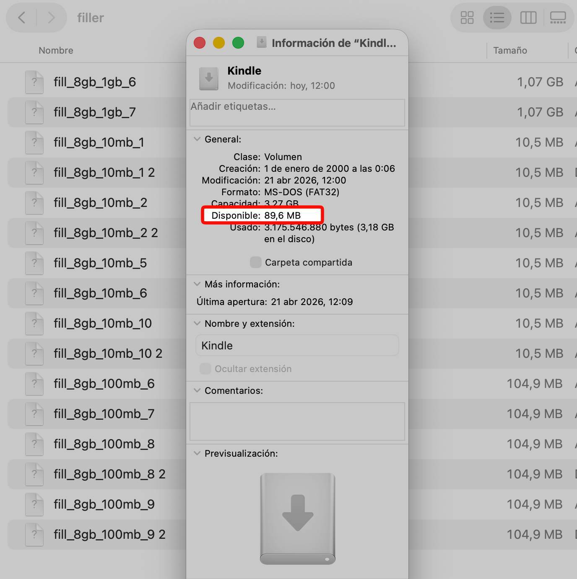577x579 pixels.
Task: Switch Finder to list view
Action: point(497,18)
